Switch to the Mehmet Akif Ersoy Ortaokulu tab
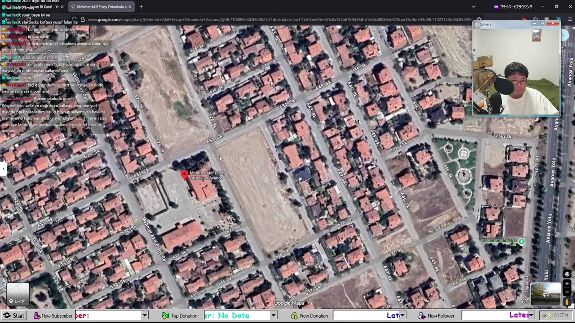 coord(101,7)
